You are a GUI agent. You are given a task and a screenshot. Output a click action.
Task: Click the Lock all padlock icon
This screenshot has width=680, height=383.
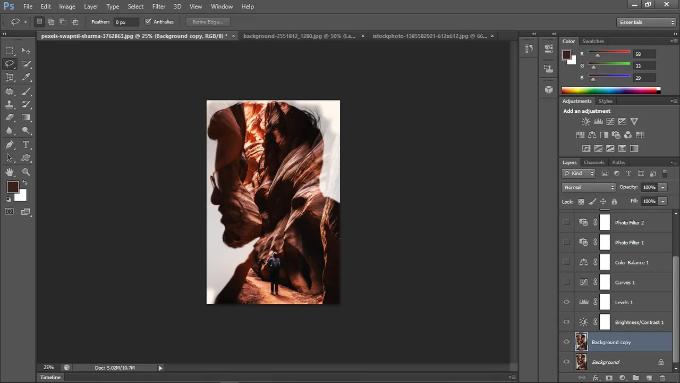point(614,202)
